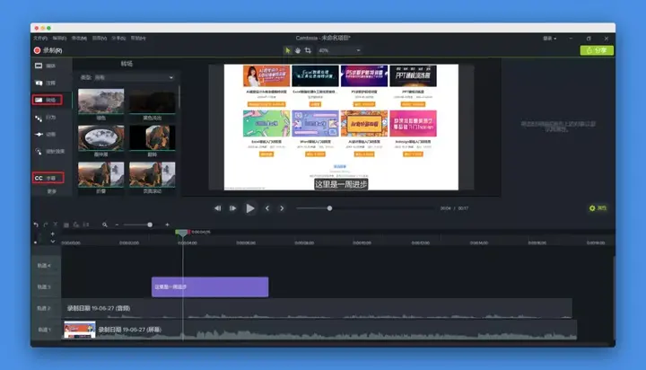Click the previous frame playback button

[217, 208]
